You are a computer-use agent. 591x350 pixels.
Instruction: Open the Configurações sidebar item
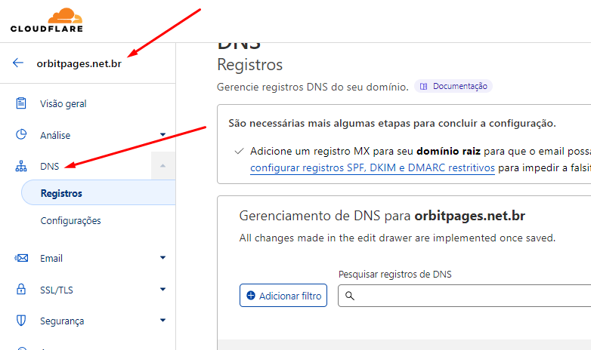(x=70, y=221)
